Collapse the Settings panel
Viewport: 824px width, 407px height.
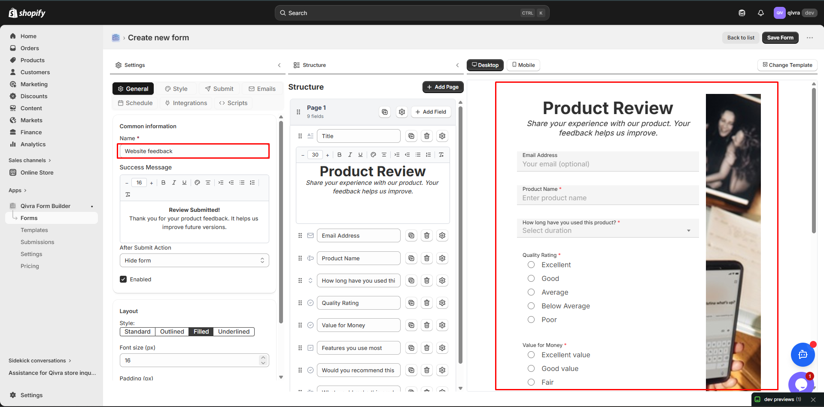pos(279,65)
